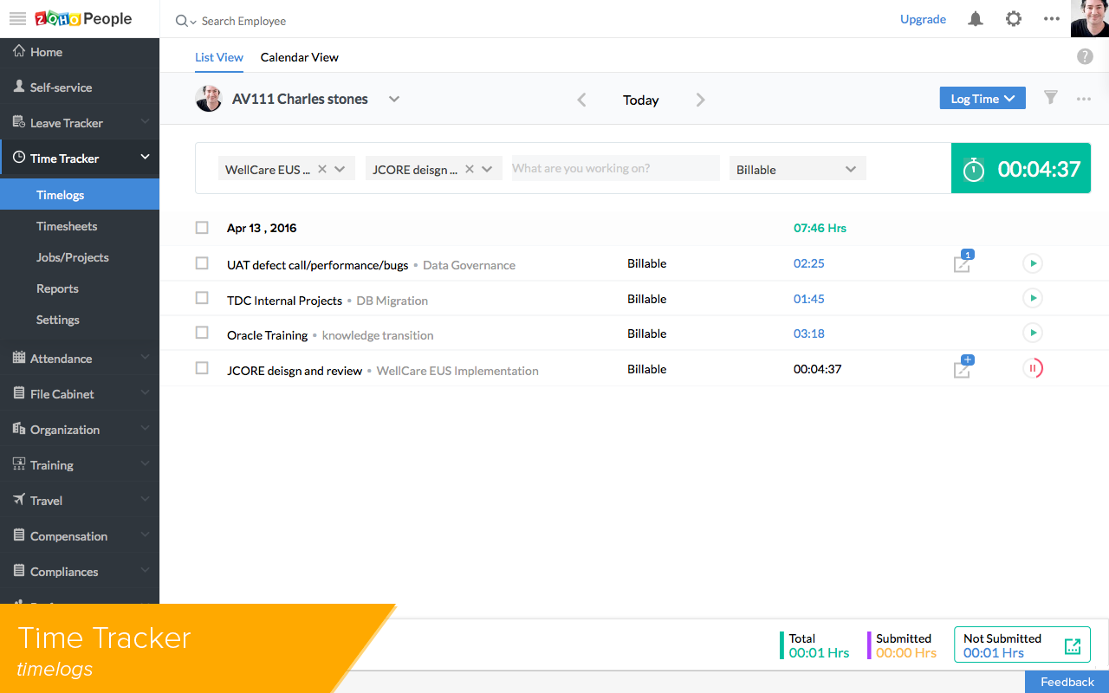
Task: Check the Apr 13, 2016 select-all checkbox
Action: coord(202,228)
